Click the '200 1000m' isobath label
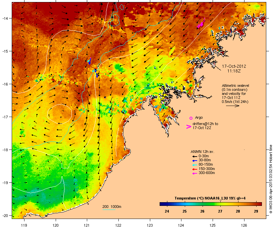 pos(112,207)
